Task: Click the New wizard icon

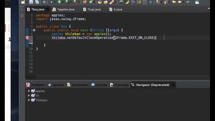Action: [x=23, y=2]
